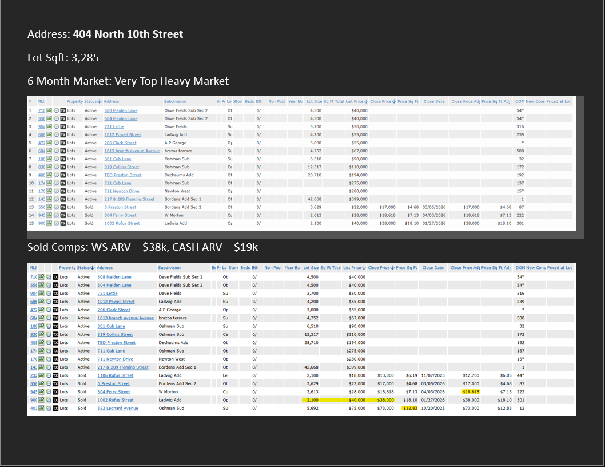Click history clock icon for 1012 Powell Street in Sold Comps table
605x467 pixels.
(x=49, y=302)
